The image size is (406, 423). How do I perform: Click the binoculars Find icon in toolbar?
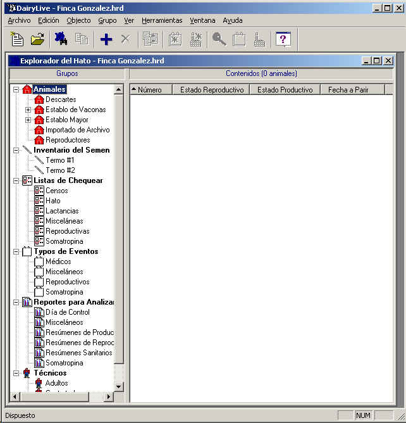(61, 39)
